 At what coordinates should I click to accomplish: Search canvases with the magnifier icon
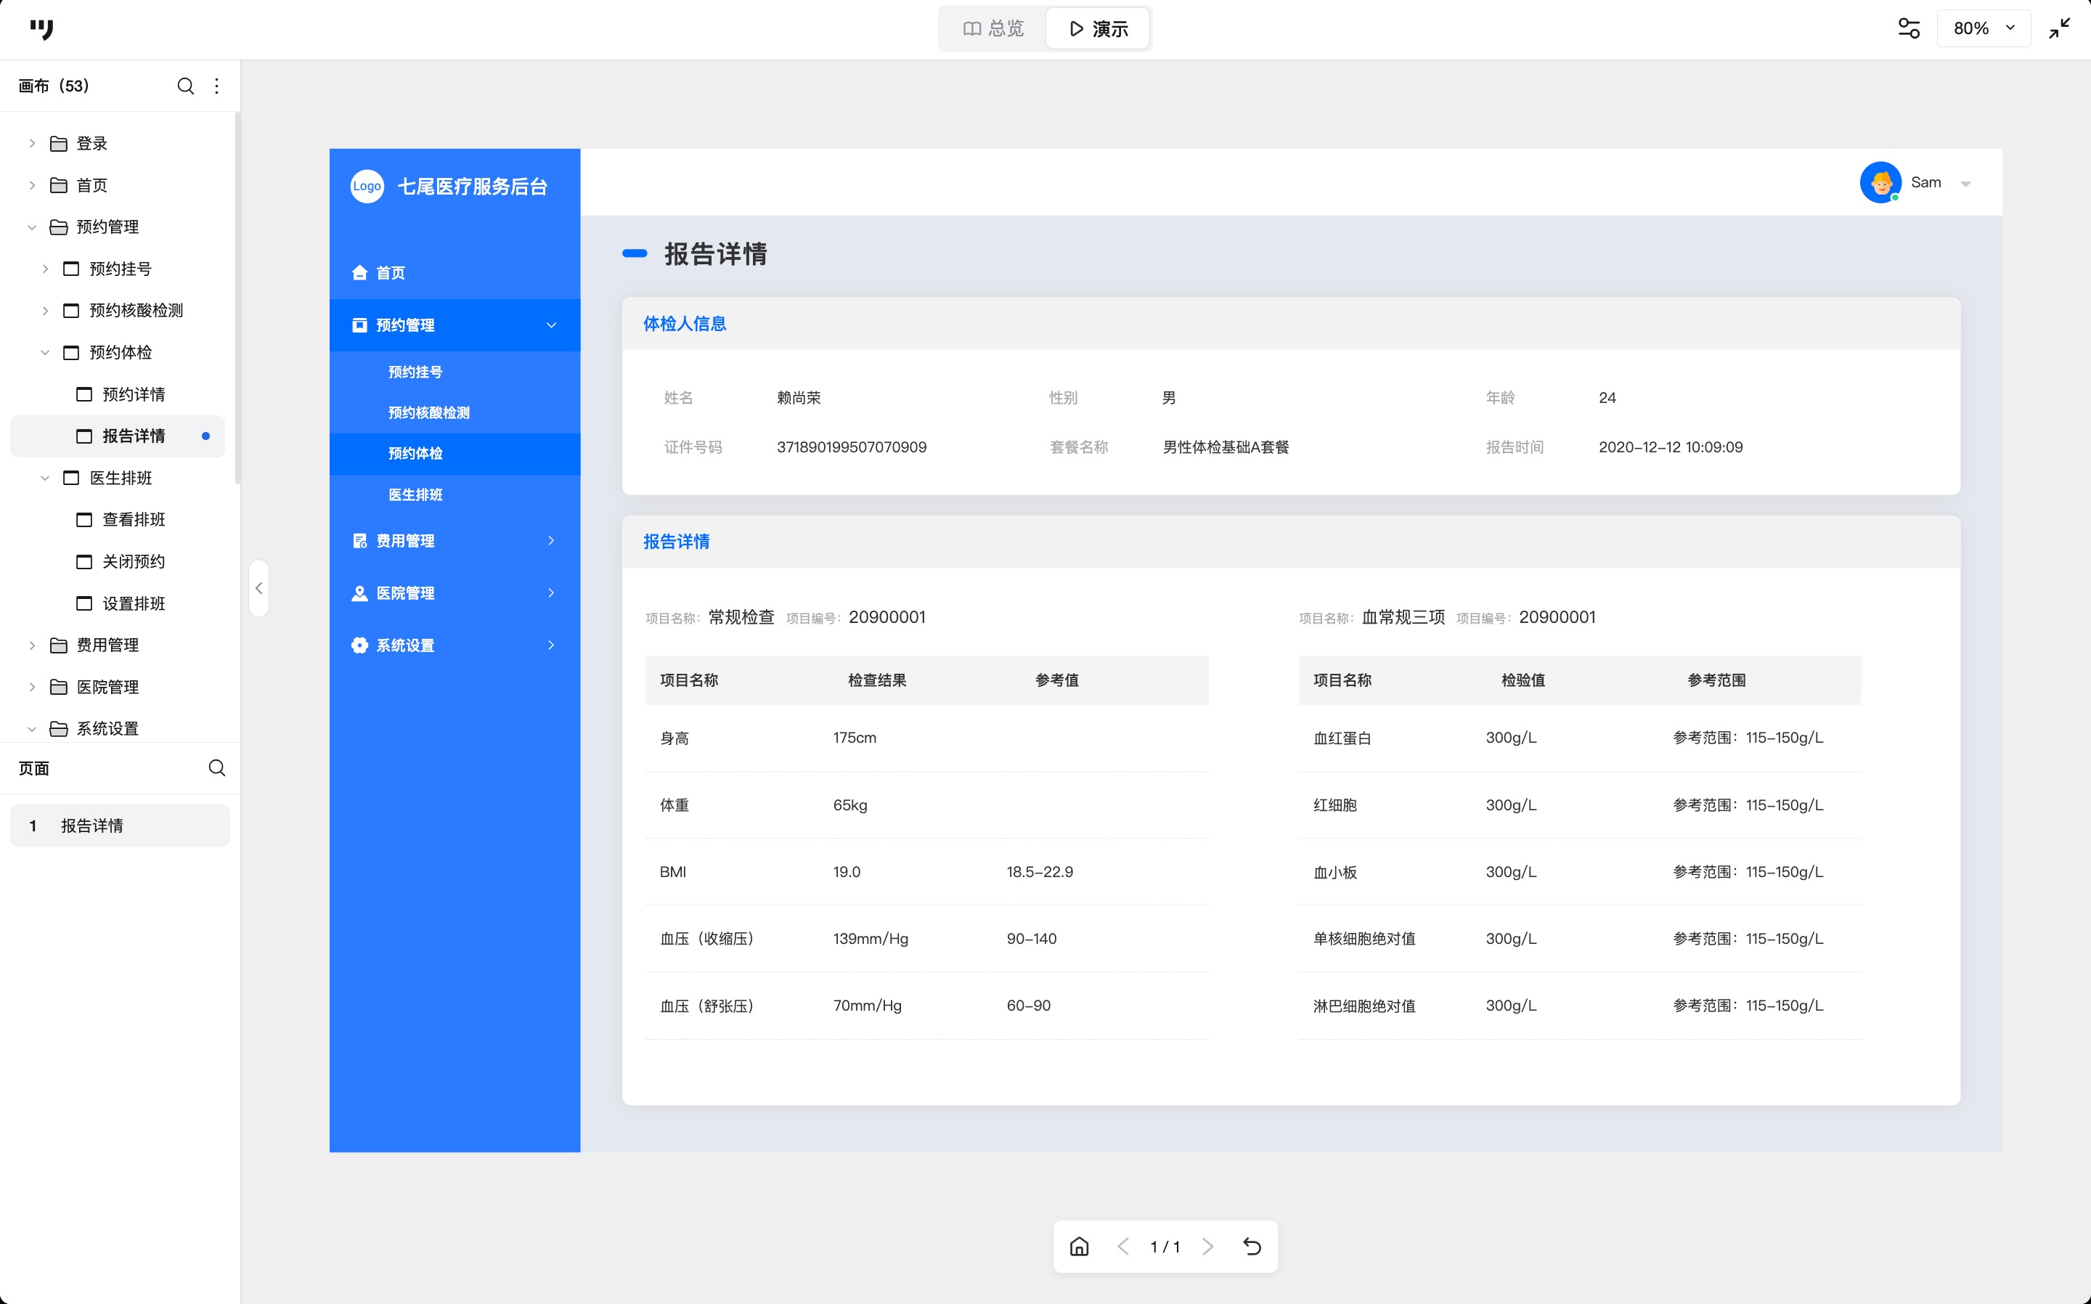coord(185,86)
